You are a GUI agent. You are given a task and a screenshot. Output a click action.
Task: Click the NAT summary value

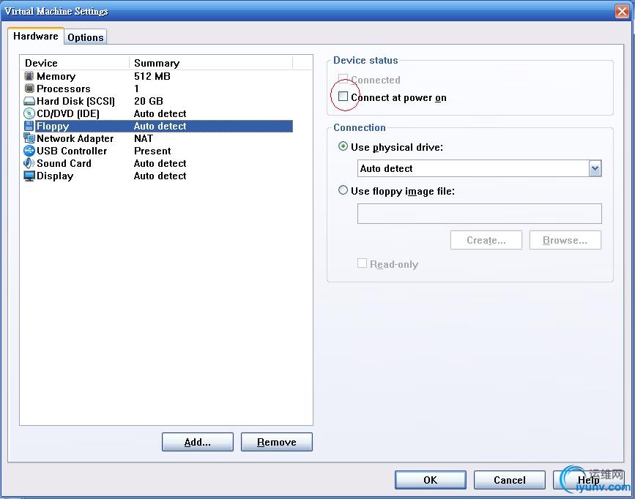(x=144, y=138)
